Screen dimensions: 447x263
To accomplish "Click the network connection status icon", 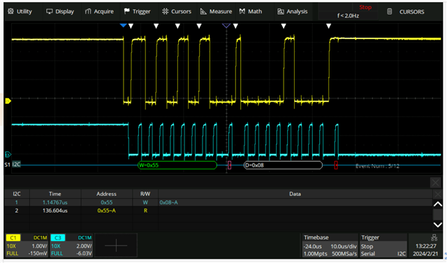I will [x=434, y=237].
